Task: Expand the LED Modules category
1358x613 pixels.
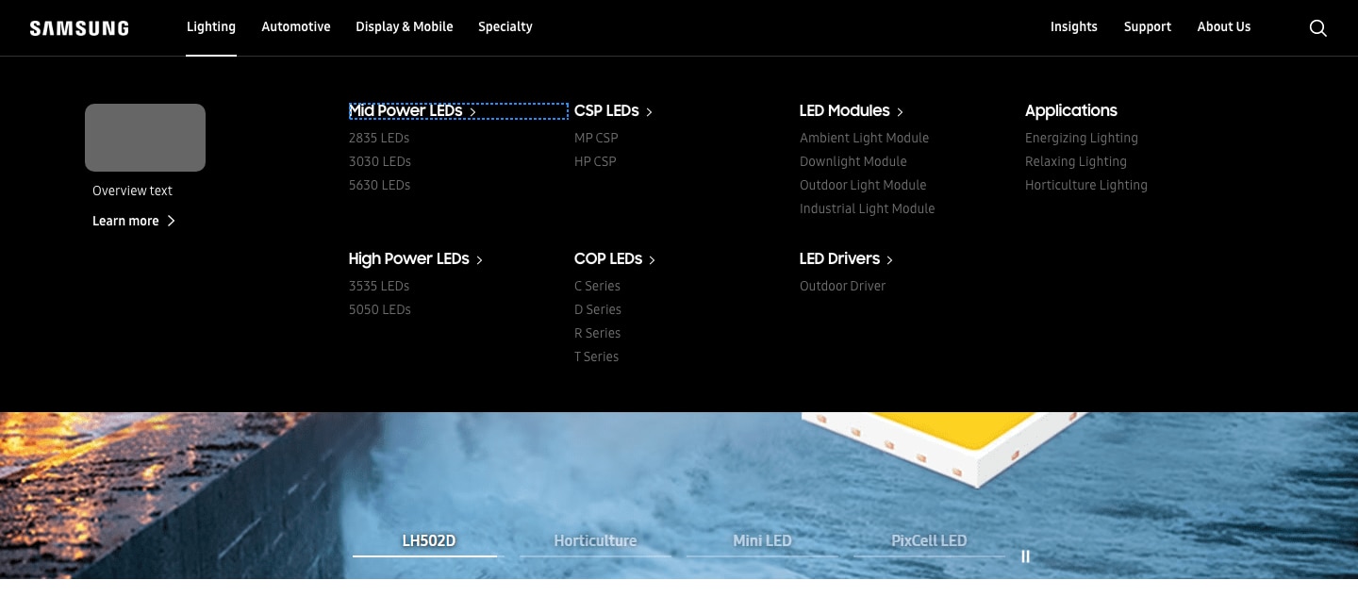Action: [899, 111]
